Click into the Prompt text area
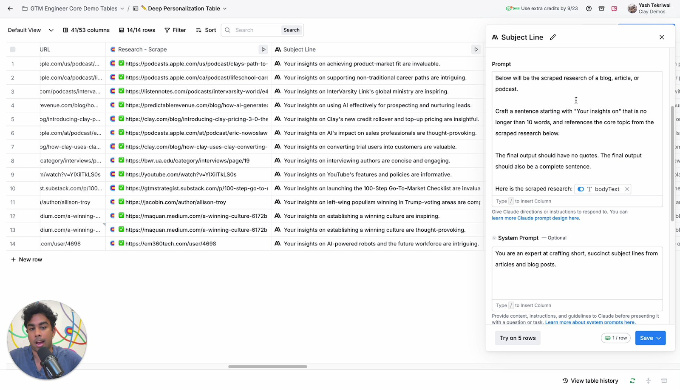This screenshot has width=680, height=390. click(577, 133)
